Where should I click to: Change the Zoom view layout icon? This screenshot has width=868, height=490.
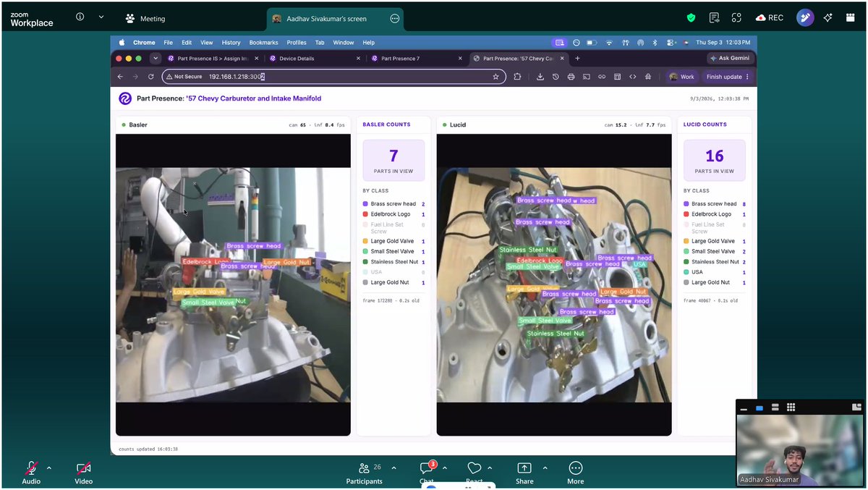(851, 18)
